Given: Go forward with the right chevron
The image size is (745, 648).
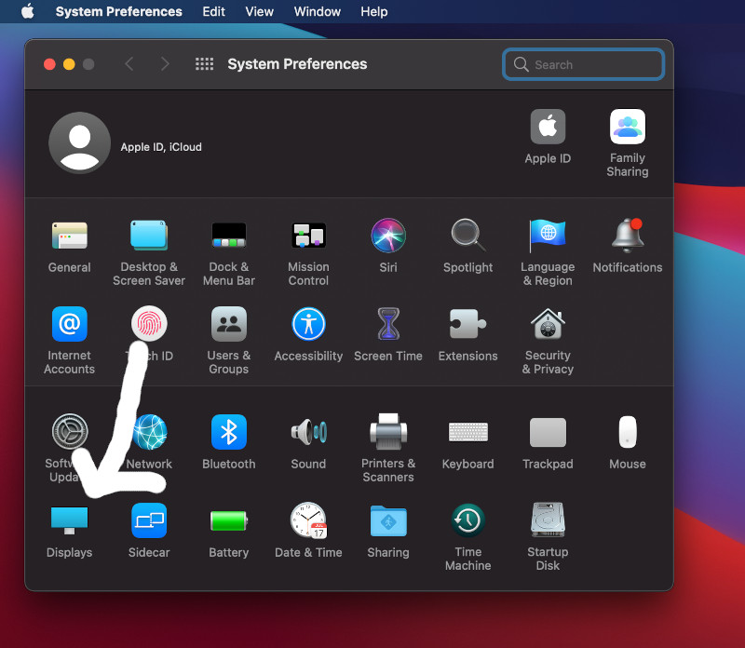Looking at the screenshot, I should (165, 63).
